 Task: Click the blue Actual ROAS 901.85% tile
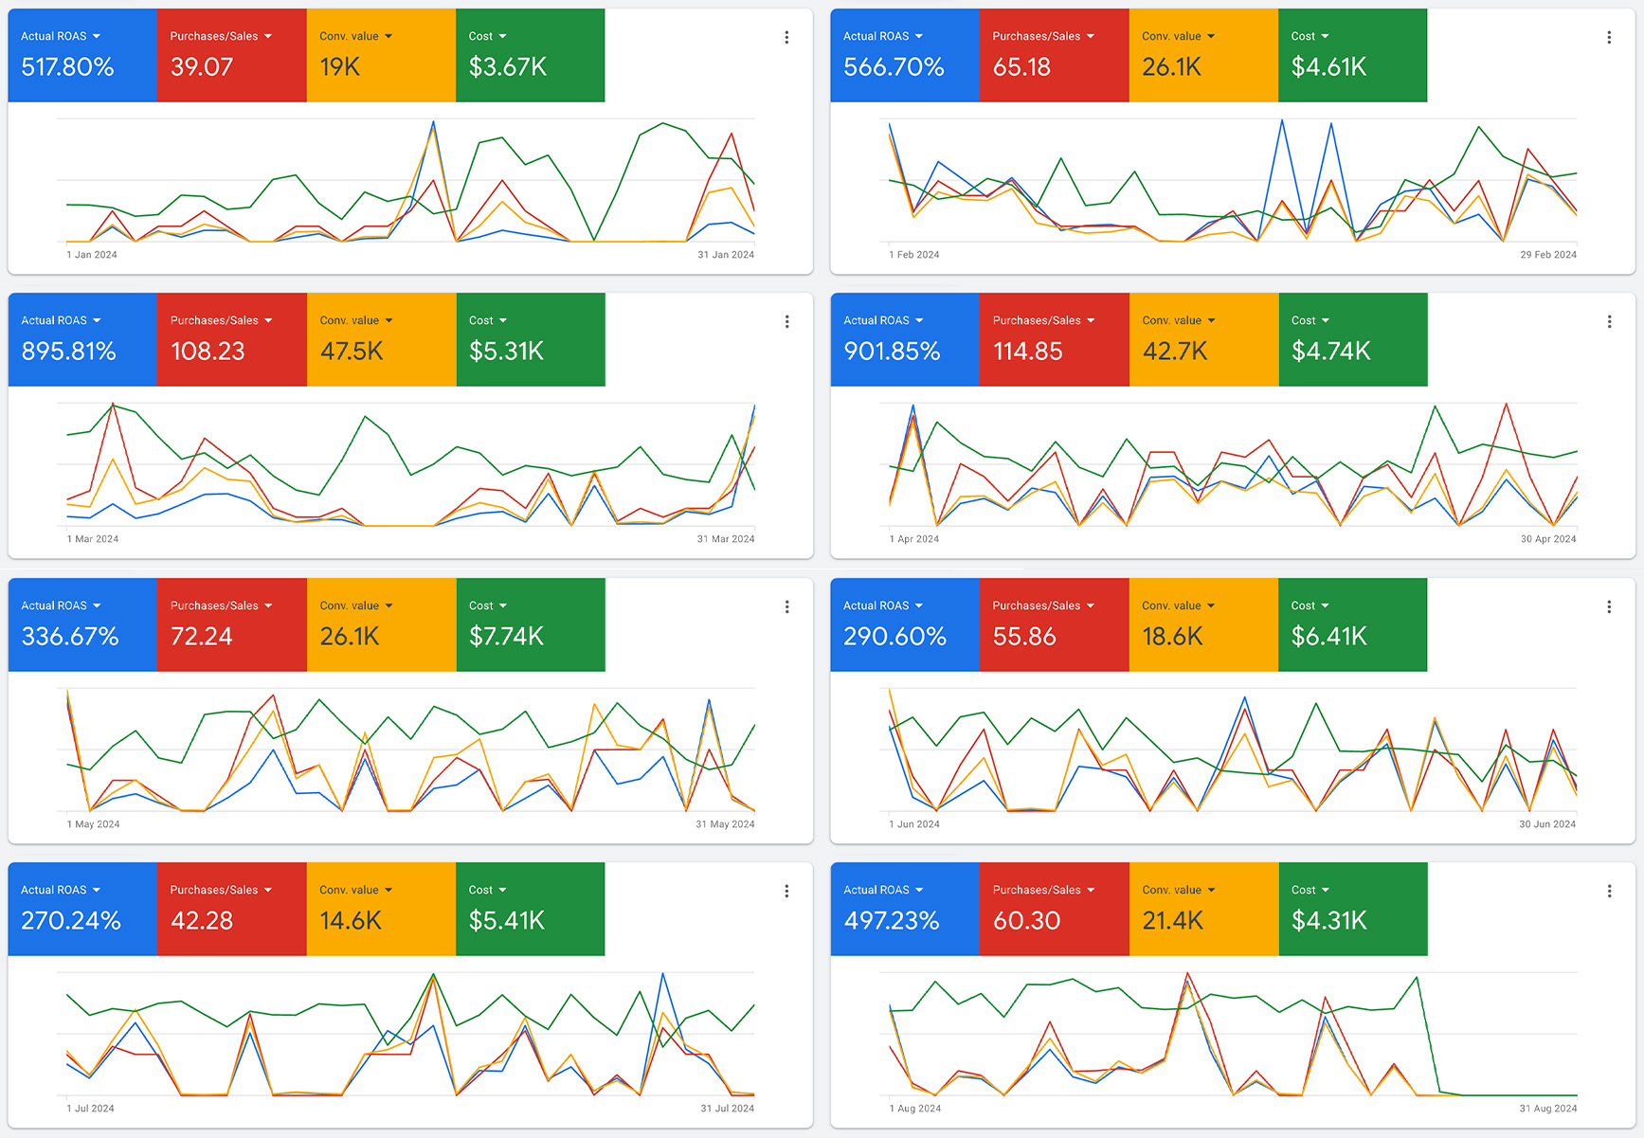click(904, 340)
